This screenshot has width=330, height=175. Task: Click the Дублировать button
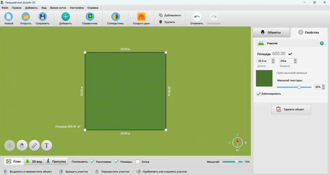(170, 15)
